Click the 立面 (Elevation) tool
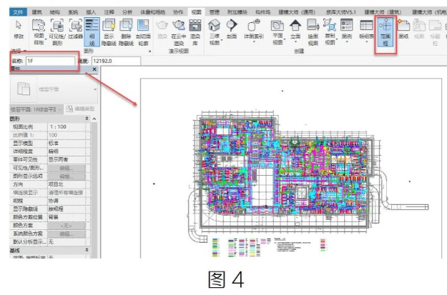The height and width of the screenshot is (295, 447). 295,29
